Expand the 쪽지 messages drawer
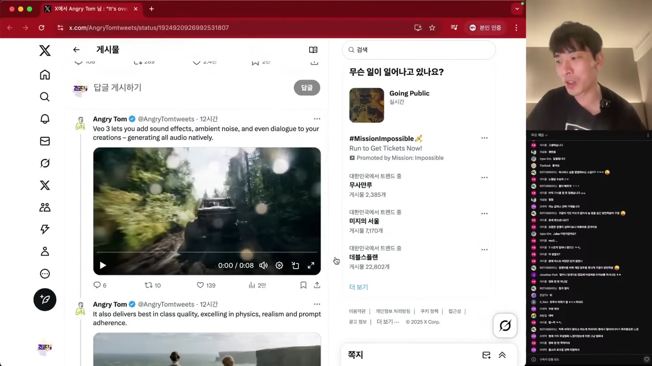This screenshot has height=366, width=652. [x=502, y=355]
